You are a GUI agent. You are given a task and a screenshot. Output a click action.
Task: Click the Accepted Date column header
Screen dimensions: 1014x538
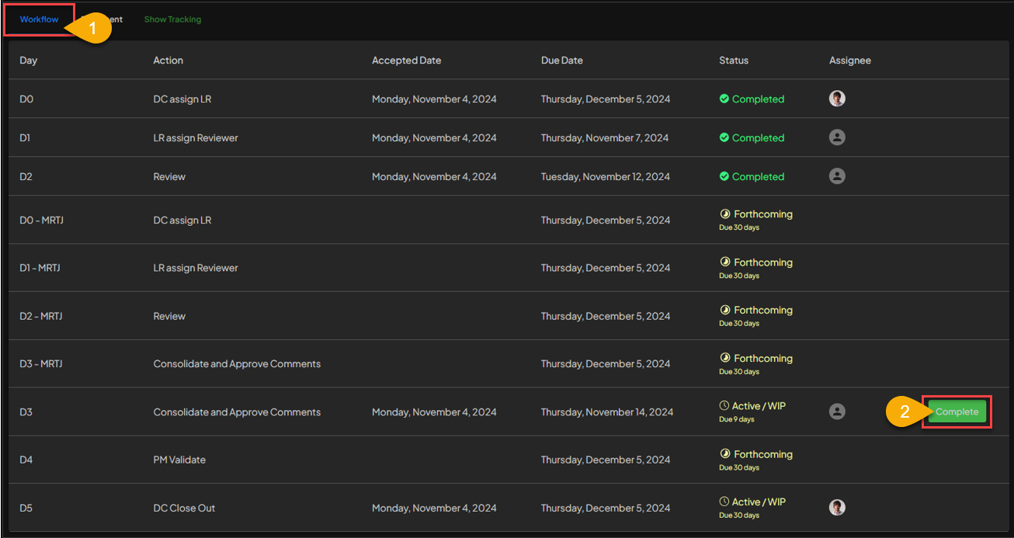406,61
